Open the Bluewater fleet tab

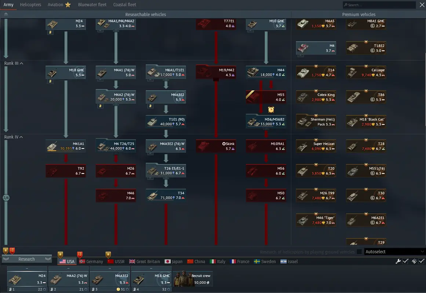[92, 5]
